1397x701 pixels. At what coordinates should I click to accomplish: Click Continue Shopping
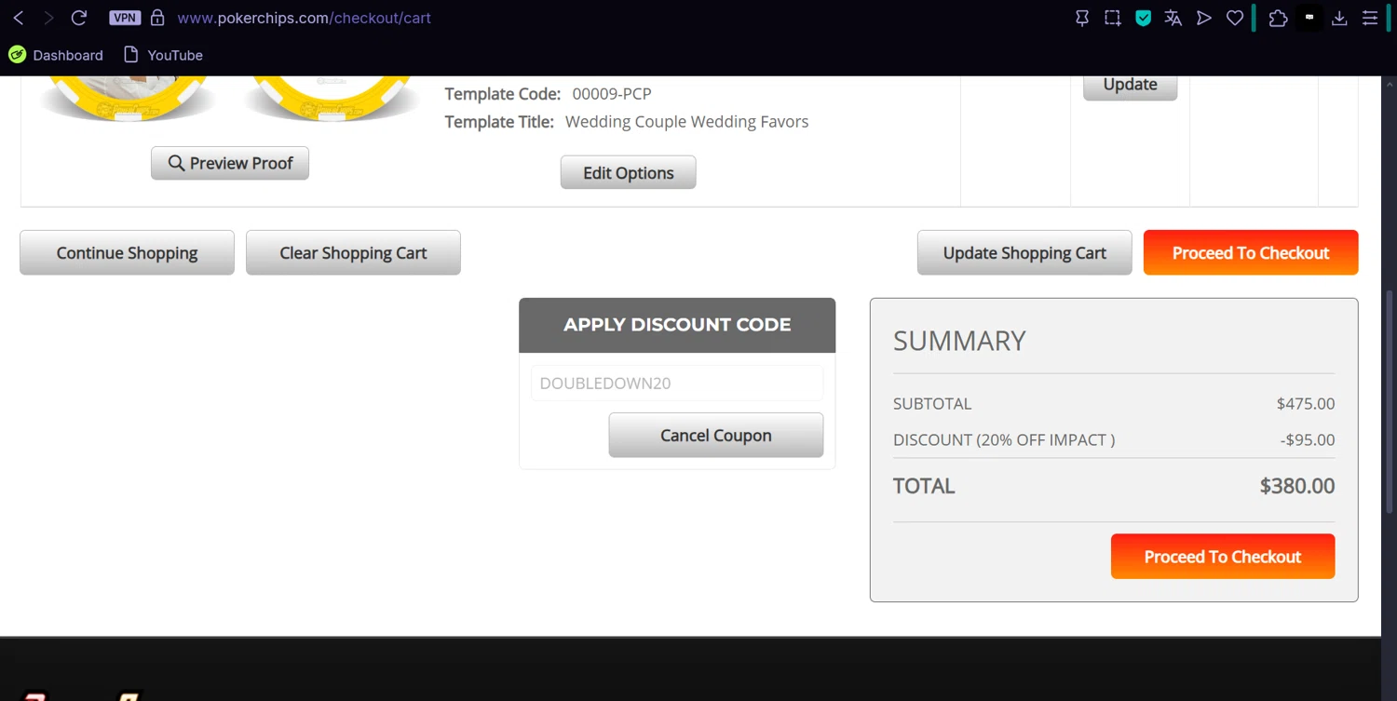pyautogui.click(x=127, y=252)
